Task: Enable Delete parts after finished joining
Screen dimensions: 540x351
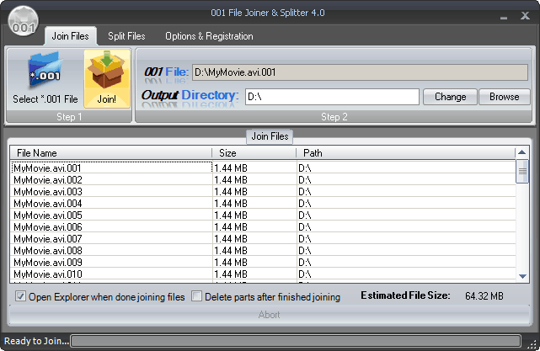Action: click(x=196, y=296)
